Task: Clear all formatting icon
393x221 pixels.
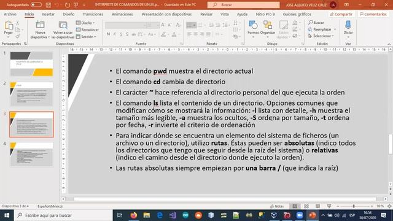Action: pos(178,25)
